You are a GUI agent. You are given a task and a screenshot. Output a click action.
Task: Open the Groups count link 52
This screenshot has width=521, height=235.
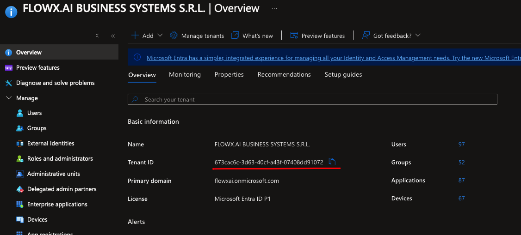(x=461, y=163)
